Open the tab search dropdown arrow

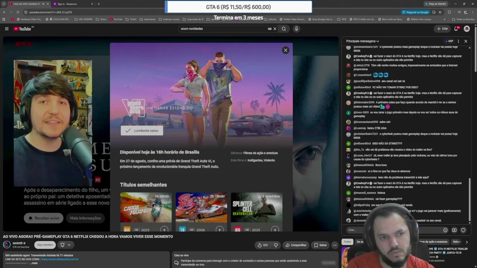pos(3,4)
